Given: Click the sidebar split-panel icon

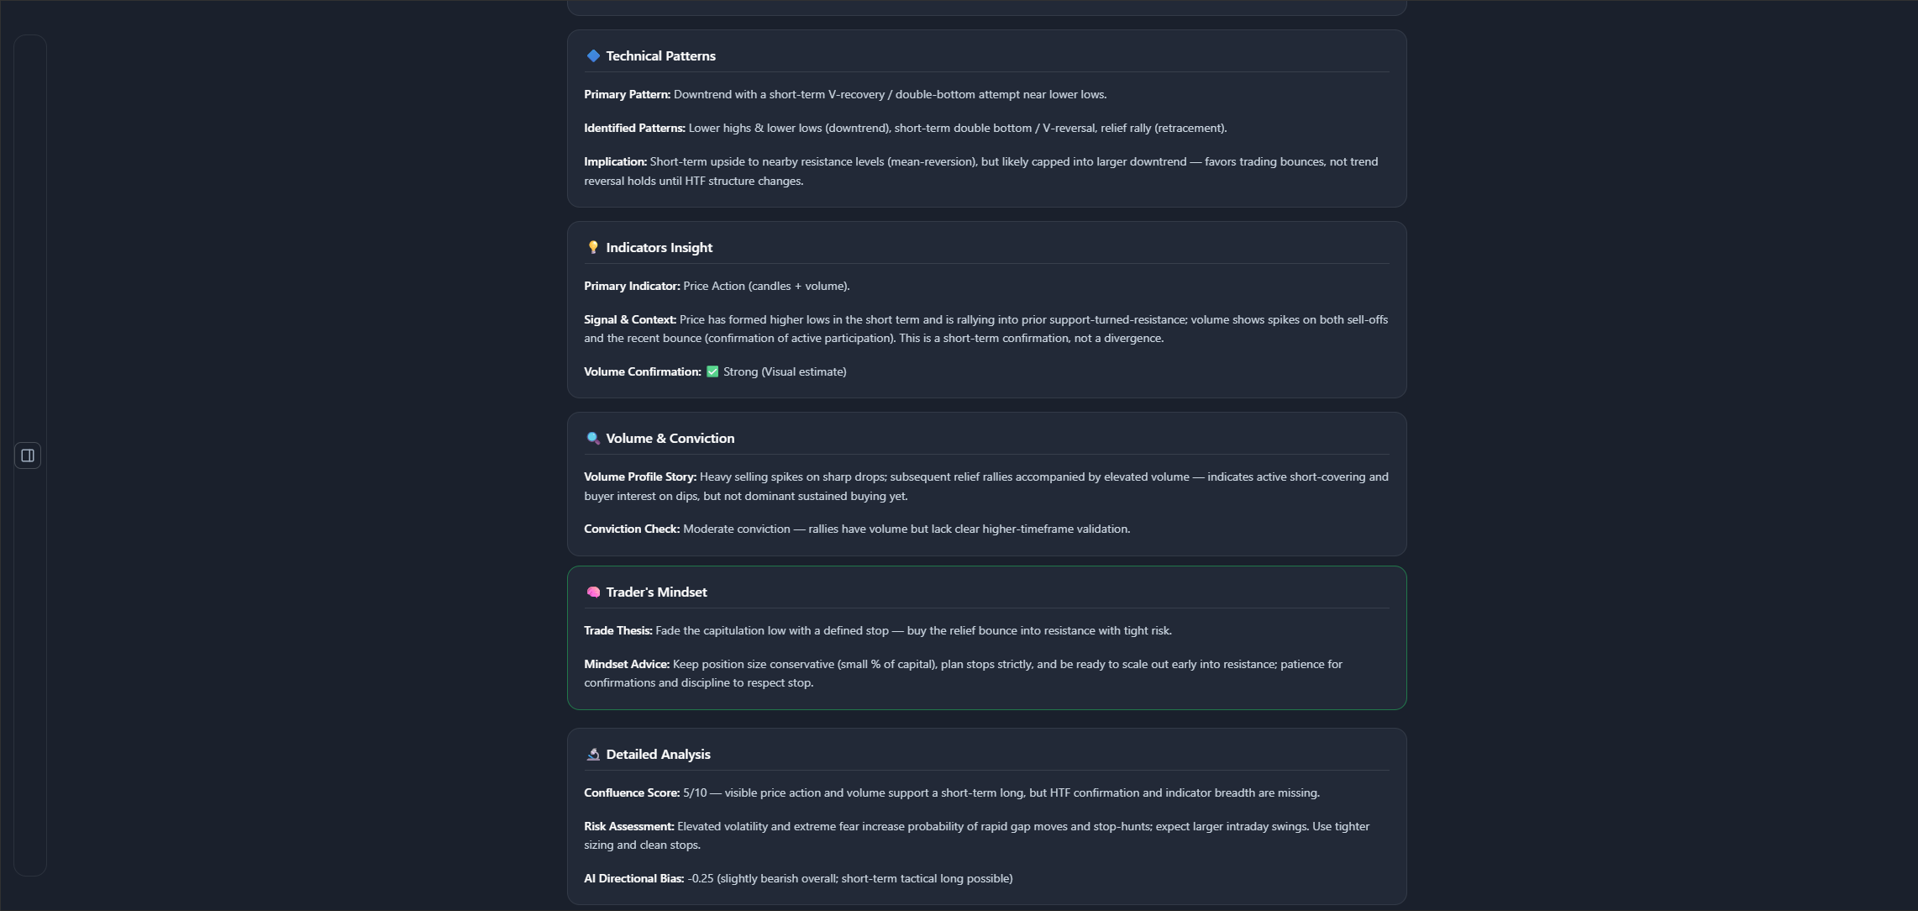Looking at the screenshot, I should pyautogui.click(x=28, y=455).
